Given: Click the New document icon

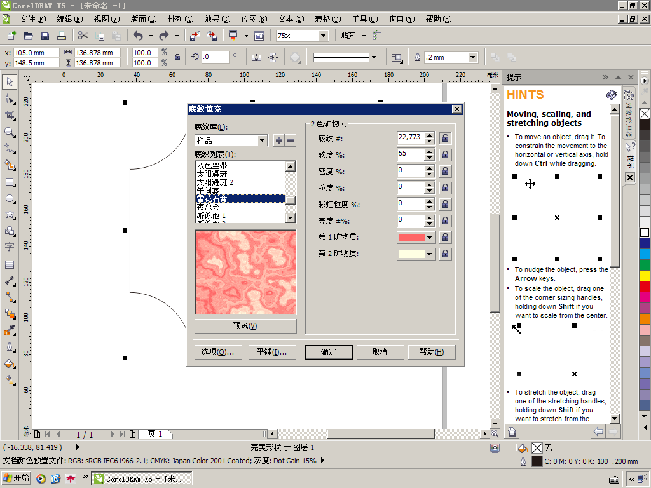Looking at the screenshot, I should [x=11, y=36].
